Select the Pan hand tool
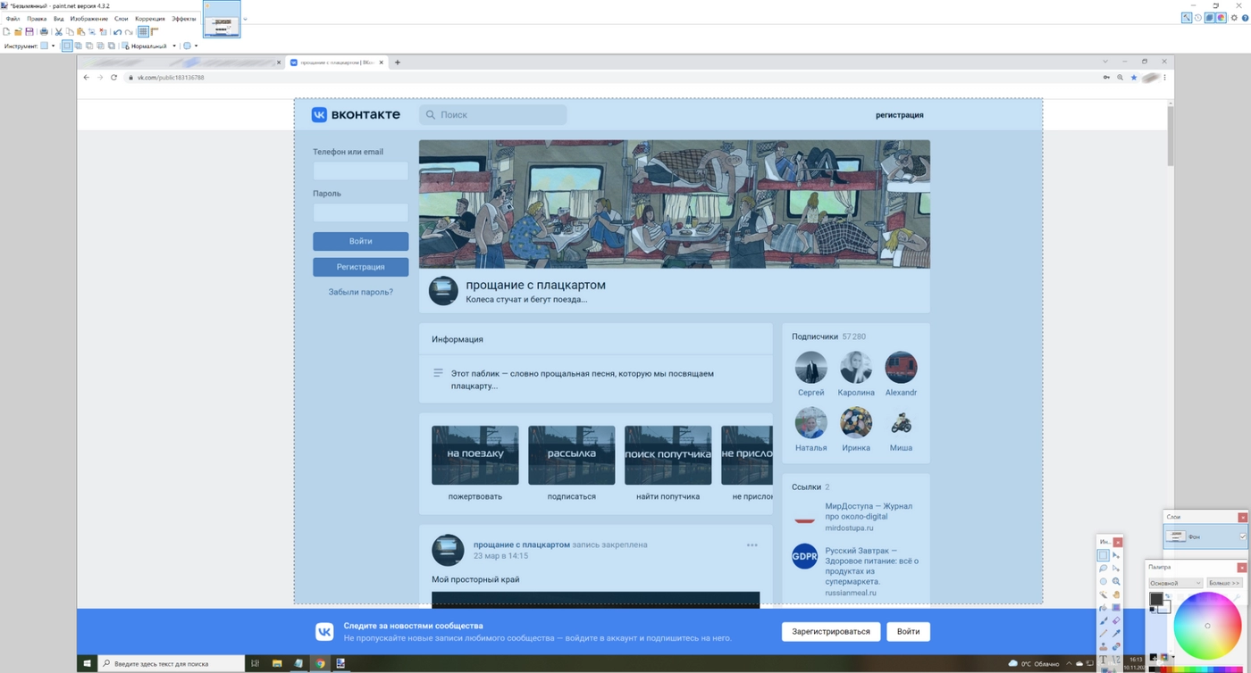Viewport: 1251px width, 673px height. pos(1116,594)
